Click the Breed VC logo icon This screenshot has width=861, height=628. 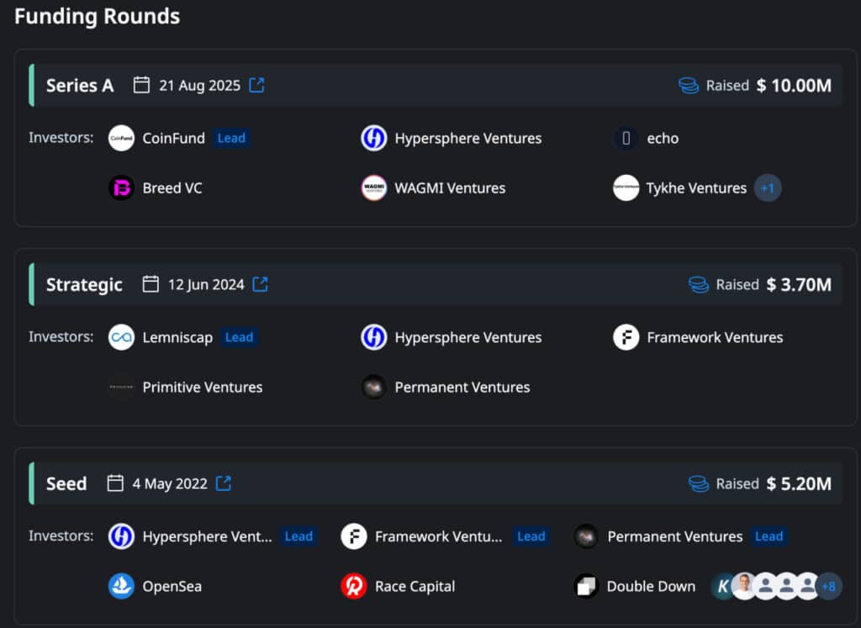[121, 187]
